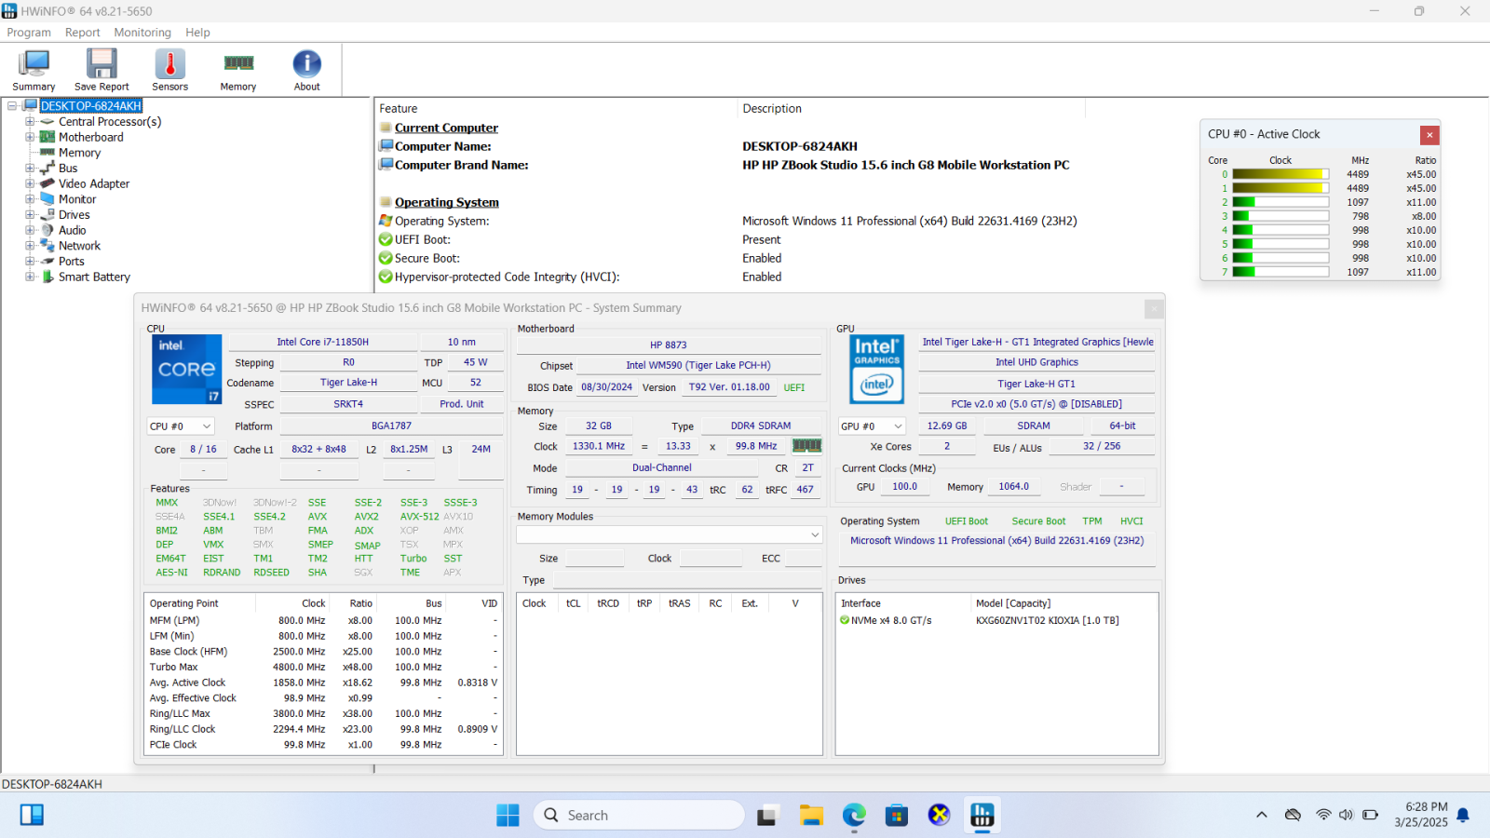The height and width of the screenshot is (838, 1490).
Task: Close the System Summary window
Action: click(1154, 308)
